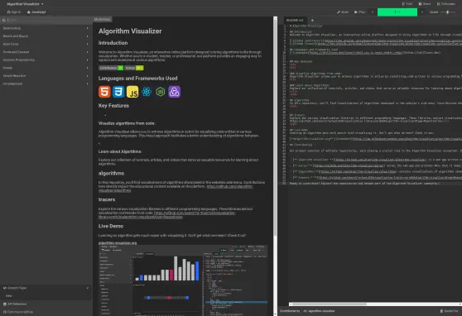The height and width of the screenshot is (316, 462).
Task: Expand the Backtracking category
Action: [x=46, y=28]
